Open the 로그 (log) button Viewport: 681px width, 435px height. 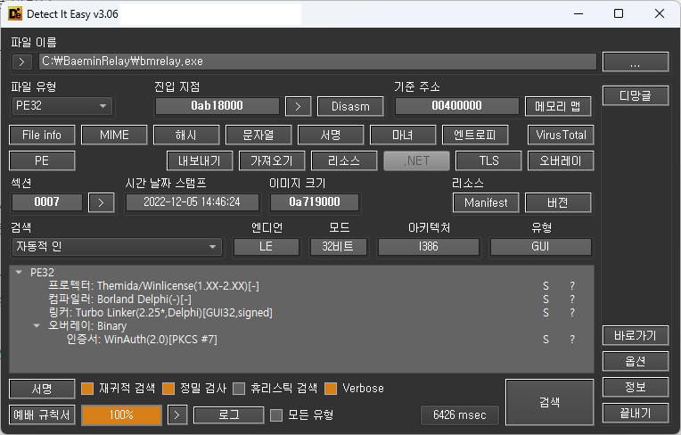click(x=229, y=415)
